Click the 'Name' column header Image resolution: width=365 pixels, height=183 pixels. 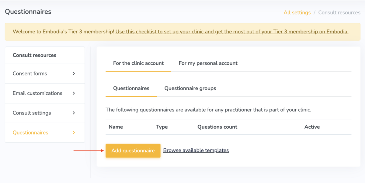pyautogui.click(x=116, y=127)
